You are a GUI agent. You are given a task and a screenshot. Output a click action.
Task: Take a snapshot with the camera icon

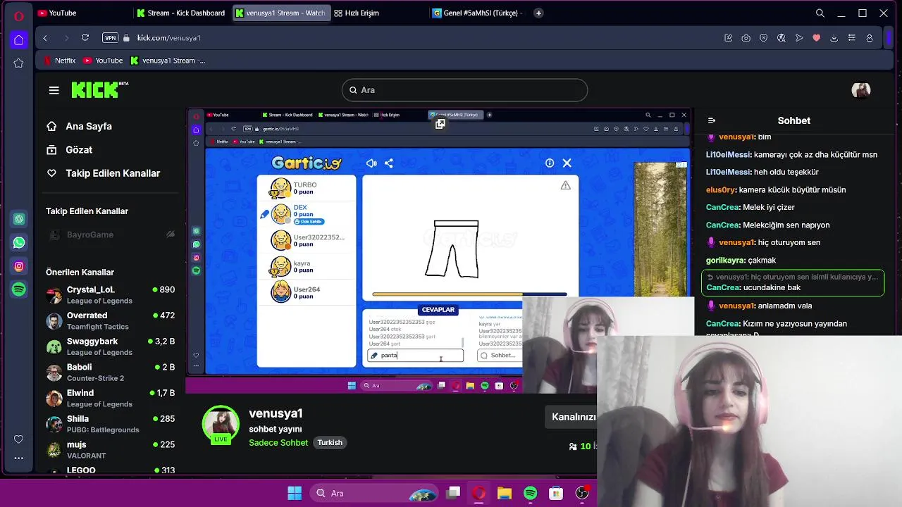tap(746, 38)
